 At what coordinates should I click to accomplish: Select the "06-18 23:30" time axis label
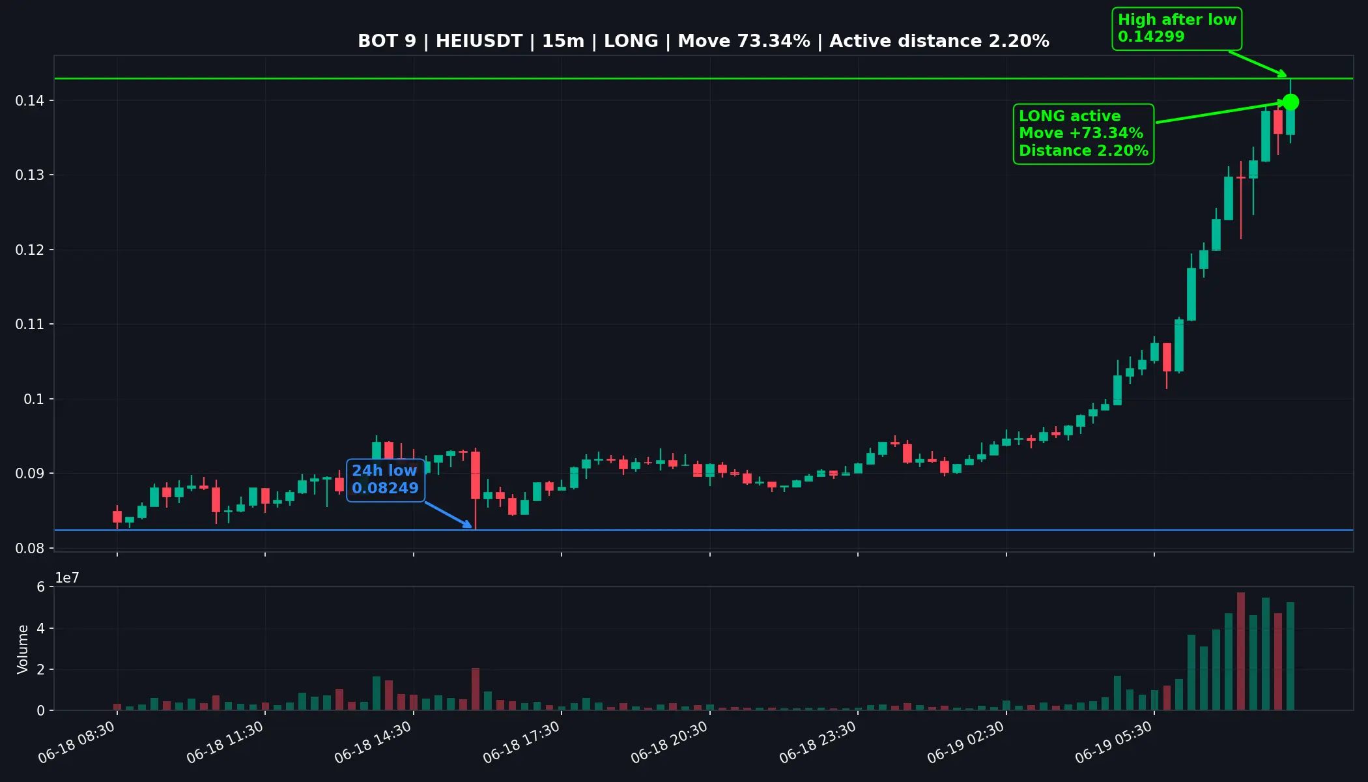tap(818, 743)
